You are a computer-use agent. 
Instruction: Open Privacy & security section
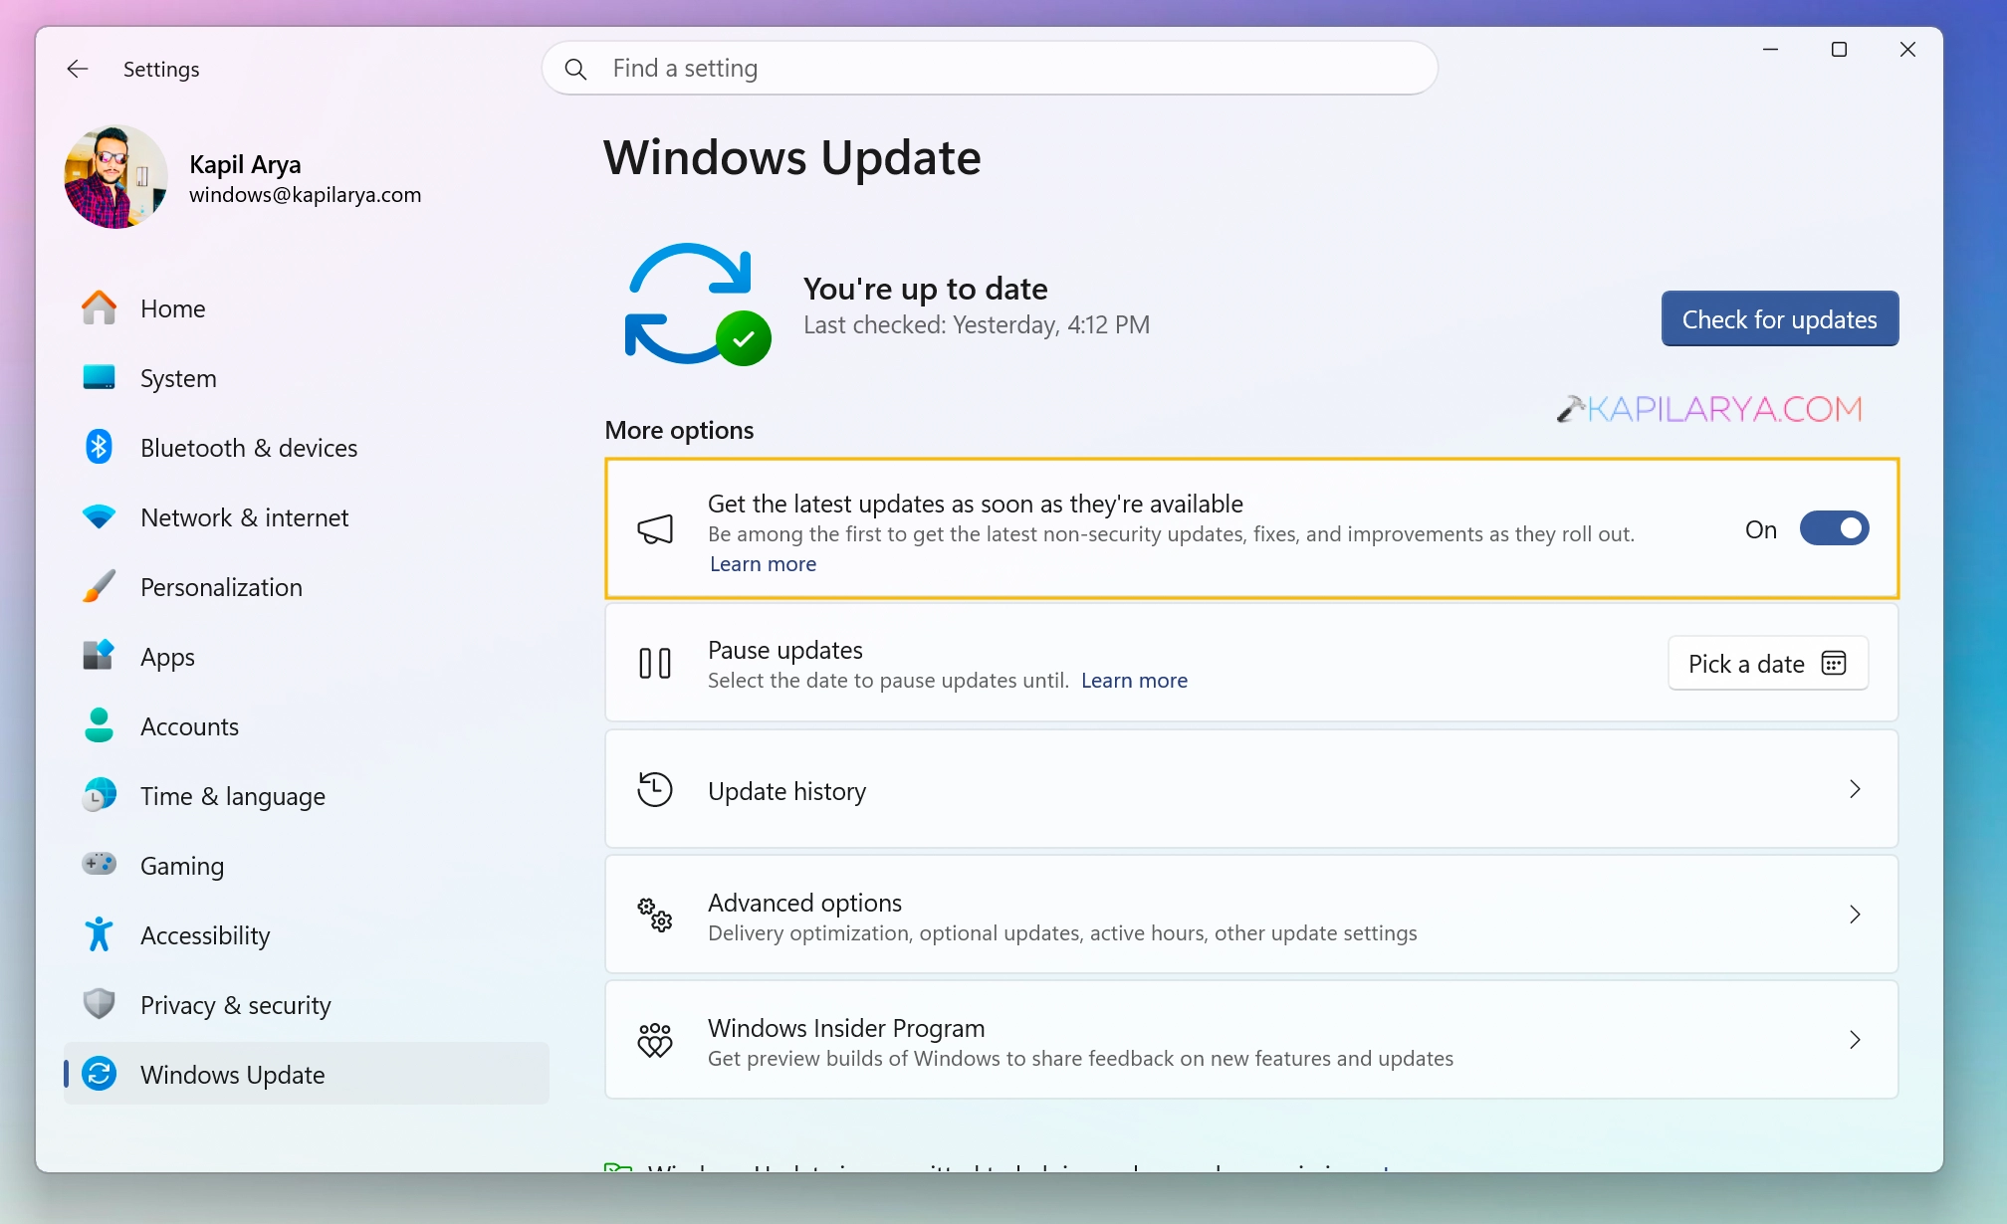click(307, 1005)
